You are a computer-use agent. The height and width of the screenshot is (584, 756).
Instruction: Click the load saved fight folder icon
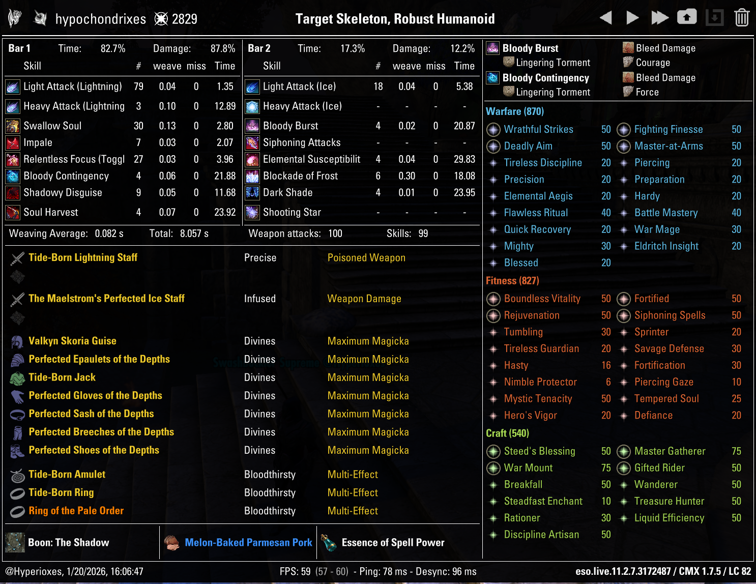click(x=687, y=17)
